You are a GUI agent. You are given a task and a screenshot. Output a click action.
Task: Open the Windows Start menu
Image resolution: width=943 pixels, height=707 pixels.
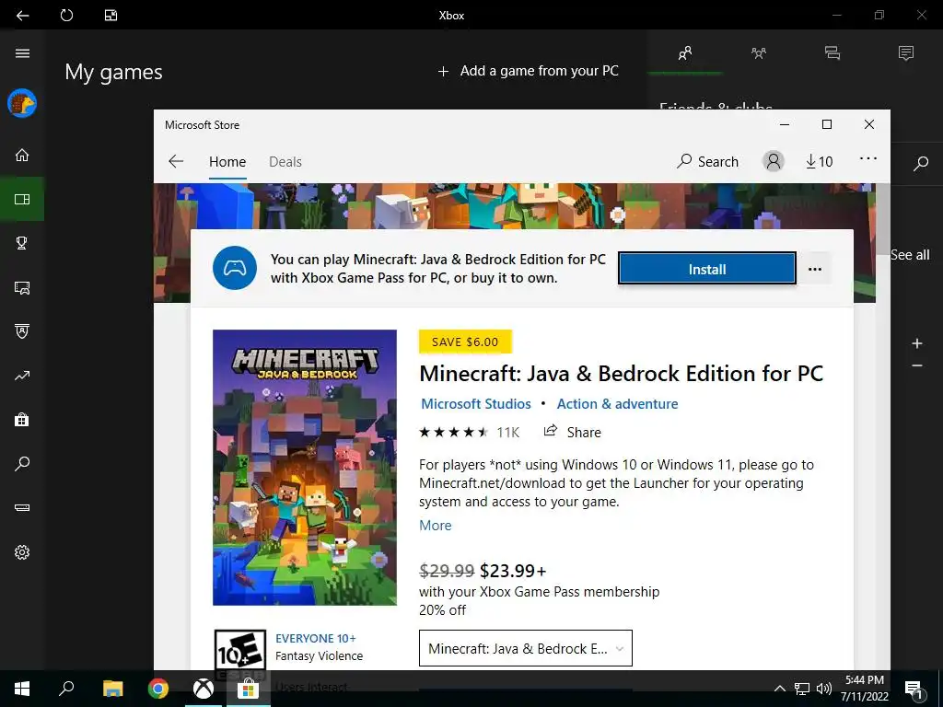(22, 689)
